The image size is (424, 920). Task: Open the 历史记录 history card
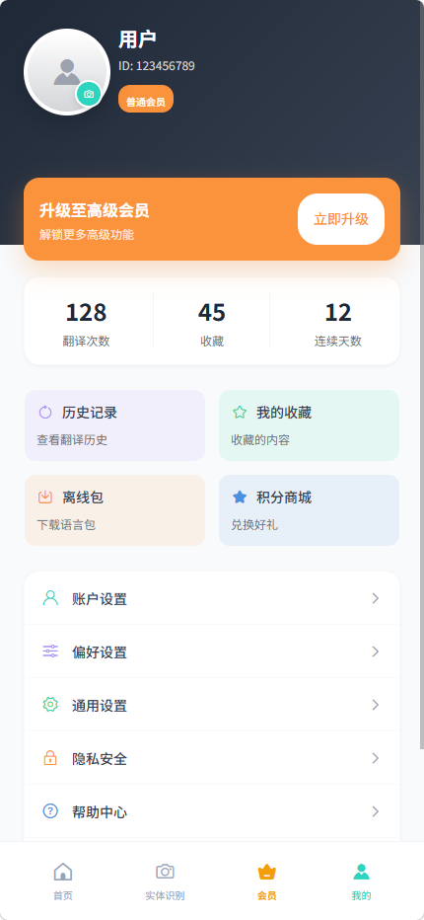tap(115, 425)
